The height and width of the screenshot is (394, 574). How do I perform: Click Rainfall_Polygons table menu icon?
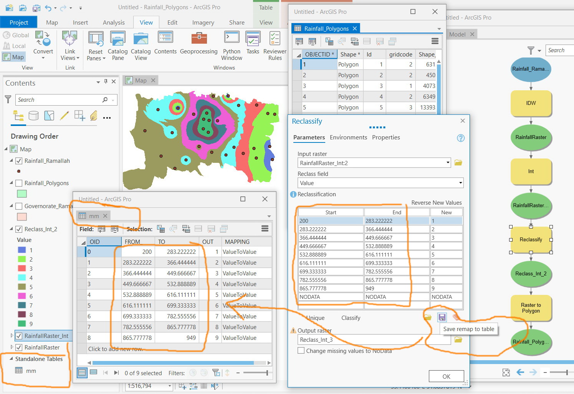pyautogui.click(x=435, y=41)
